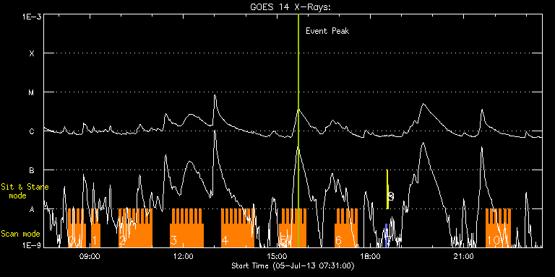This screenshot has width=555, height=277.
Task: Click the '18:00' time axis label
Action: click(x=370, y=256)
